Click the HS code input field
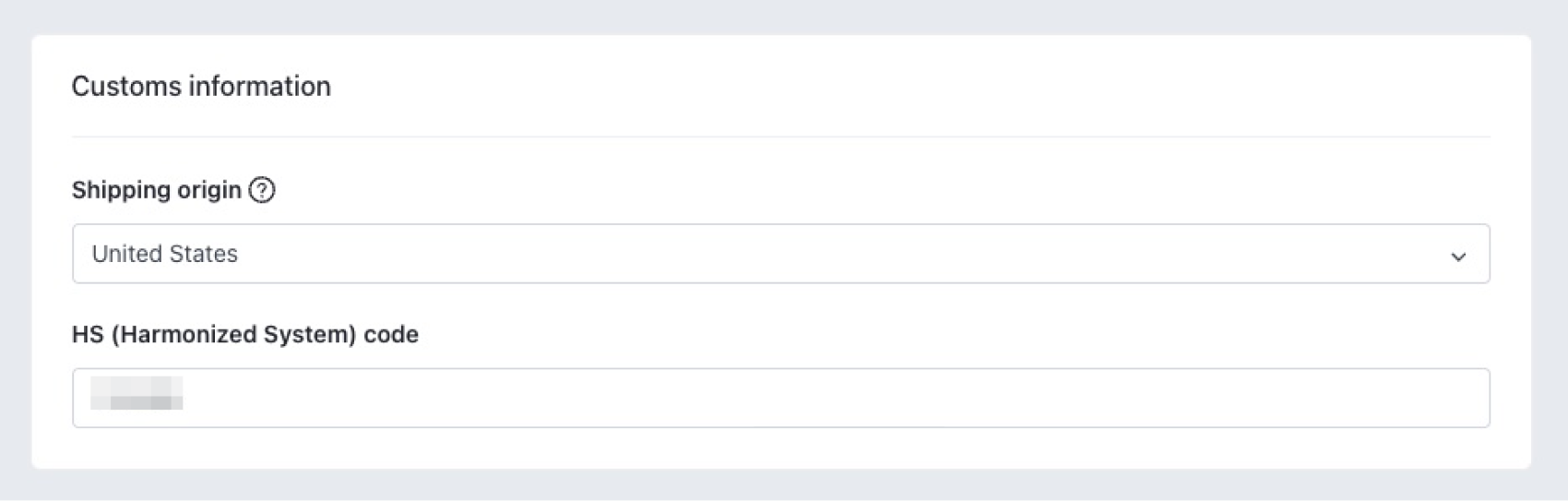 780,398
